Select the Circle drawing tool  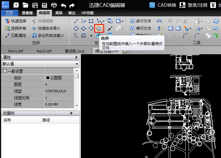pyautogui.click(x=76, y=29)
